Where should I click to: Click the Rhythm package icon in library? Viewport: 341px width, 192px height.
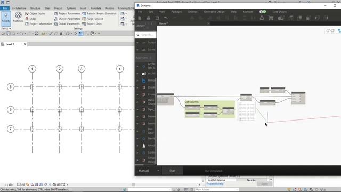tap(144, 146)
